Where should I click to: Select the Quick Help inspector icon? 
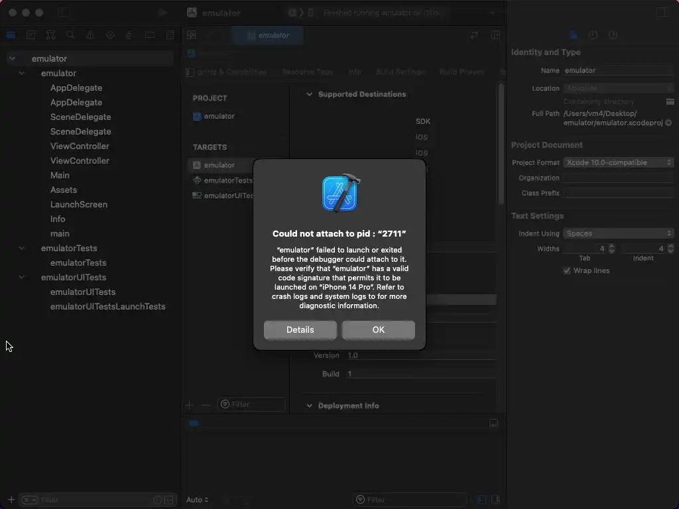613,35
